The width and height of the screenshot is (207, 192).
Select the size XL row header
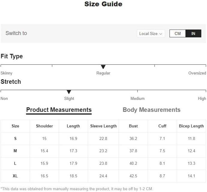tap(15, 176)
